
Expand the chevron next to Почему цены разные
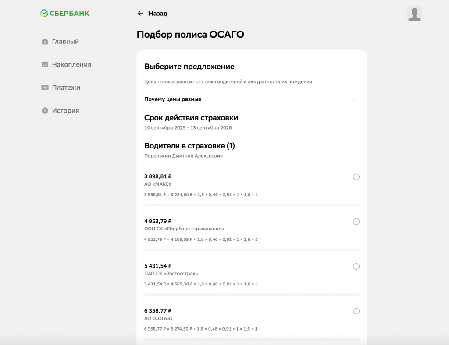tap(354, 99)
